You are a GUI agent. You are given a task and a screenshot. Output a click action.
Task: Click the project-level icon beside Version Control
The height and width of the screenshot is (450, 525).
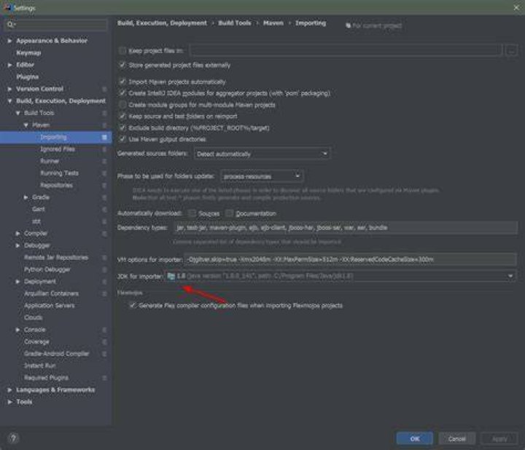click(104, 89)
